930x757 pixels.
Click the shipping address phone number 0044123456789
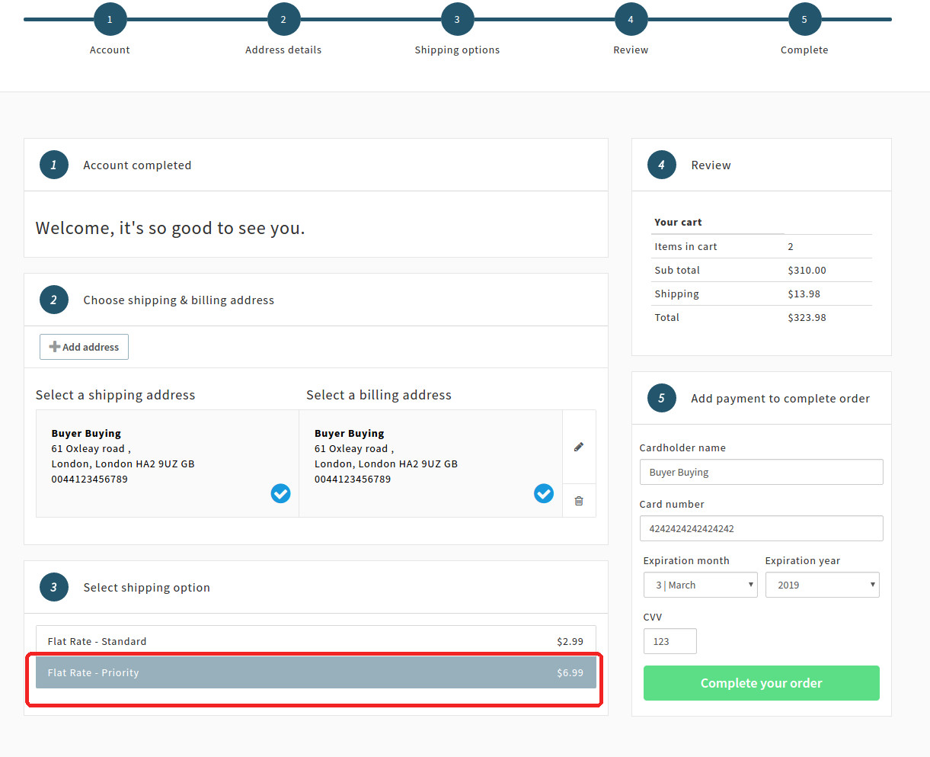coord(90,480)
